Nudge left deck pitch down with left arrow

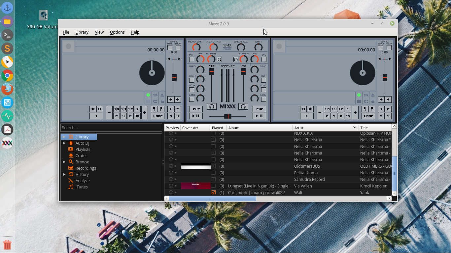click(171, 99)
